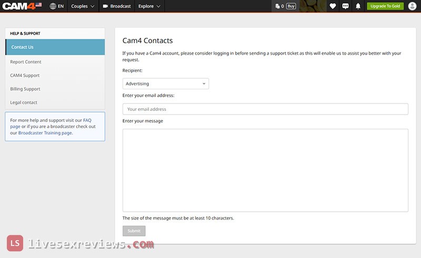Viewport: 421px width, 258px height.
Task: Expand the Couples dropdown menu
Action: click(83, 6)
